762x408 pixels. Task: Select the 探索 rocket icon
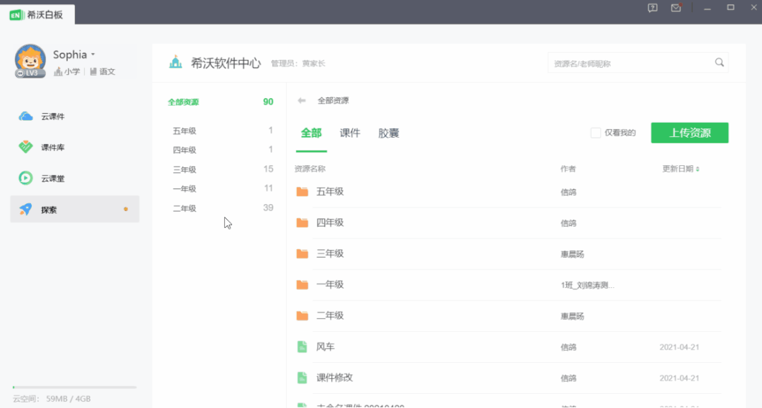(x=26, y=210)
